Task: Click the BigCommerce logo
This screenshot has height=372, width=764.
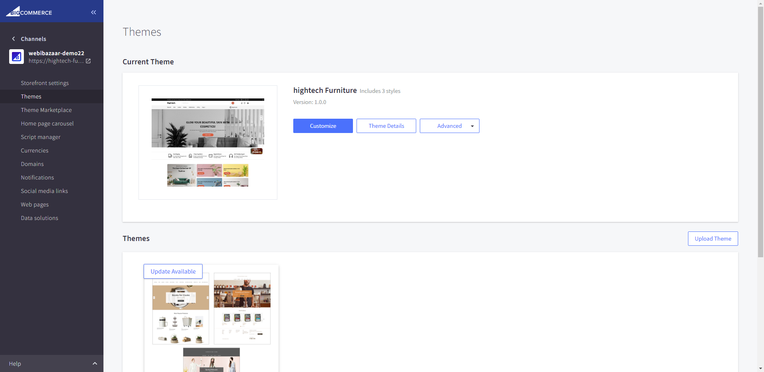Action: click(x=29, y=12)
